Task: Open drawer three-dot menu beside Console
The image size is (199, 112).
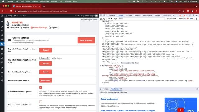Action: pyautogui.click(x=101, y=89)
